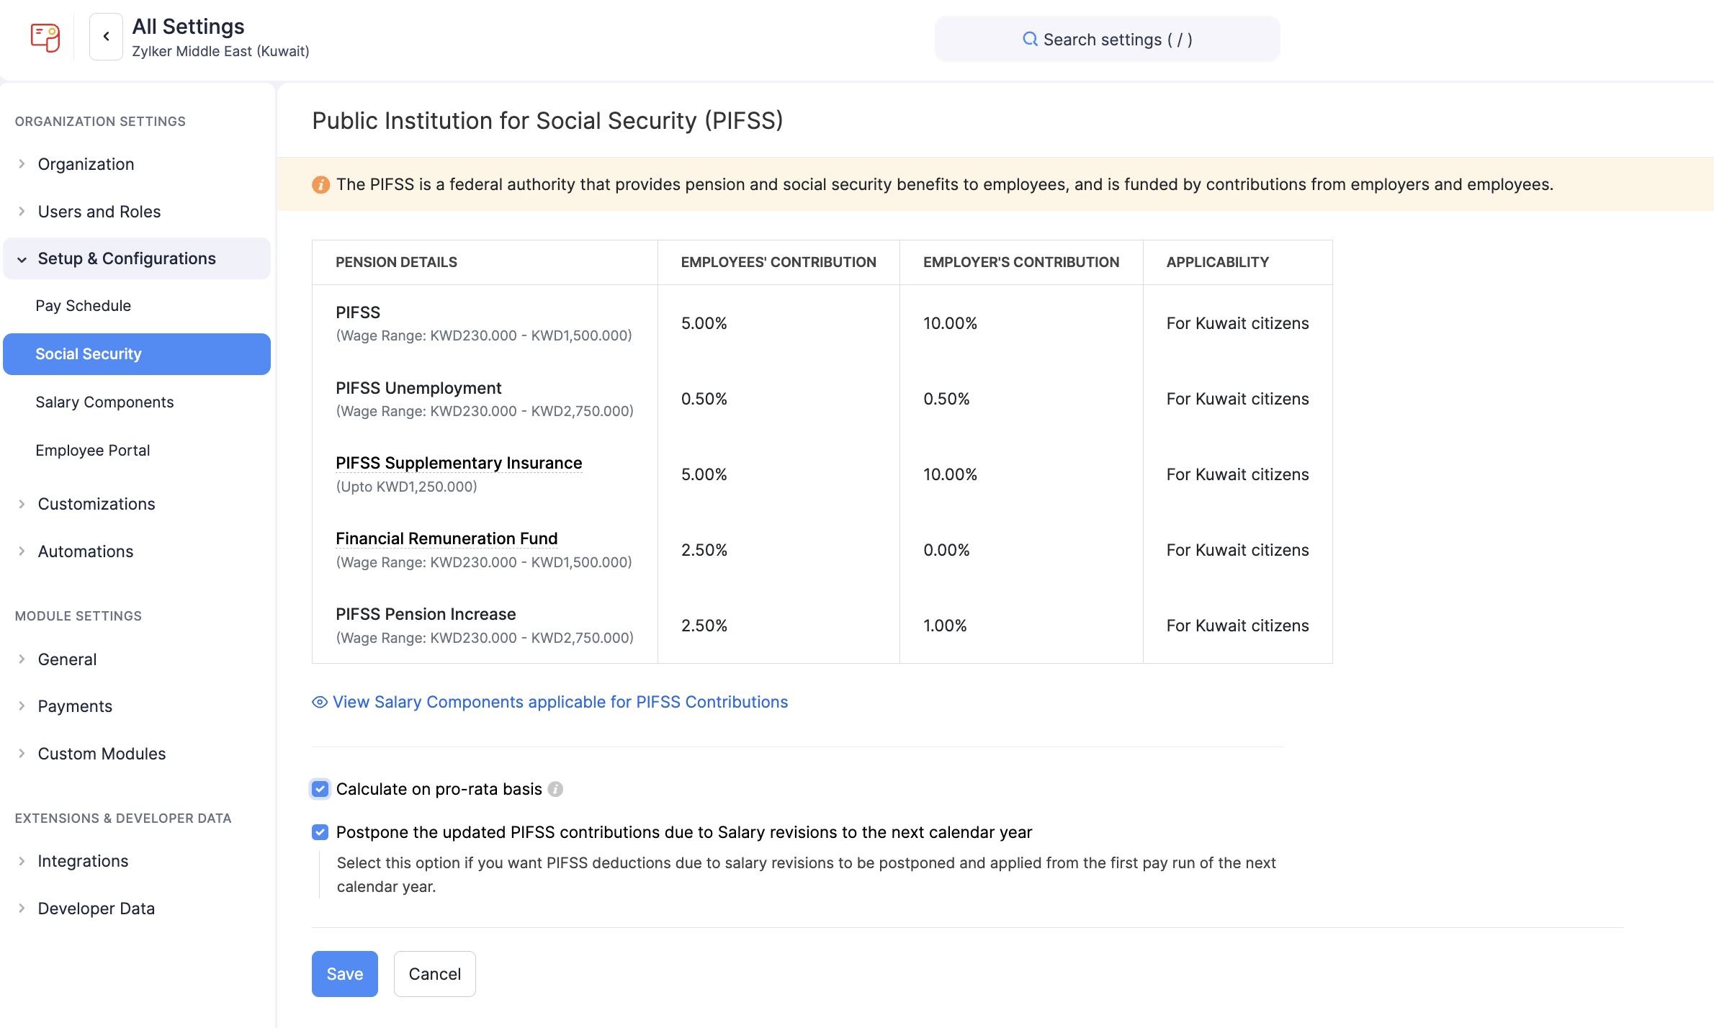Open View Salary Components applicable for PIFSS Contributions
This screenshot has width=1714, height=1028.
pos(560,702)
